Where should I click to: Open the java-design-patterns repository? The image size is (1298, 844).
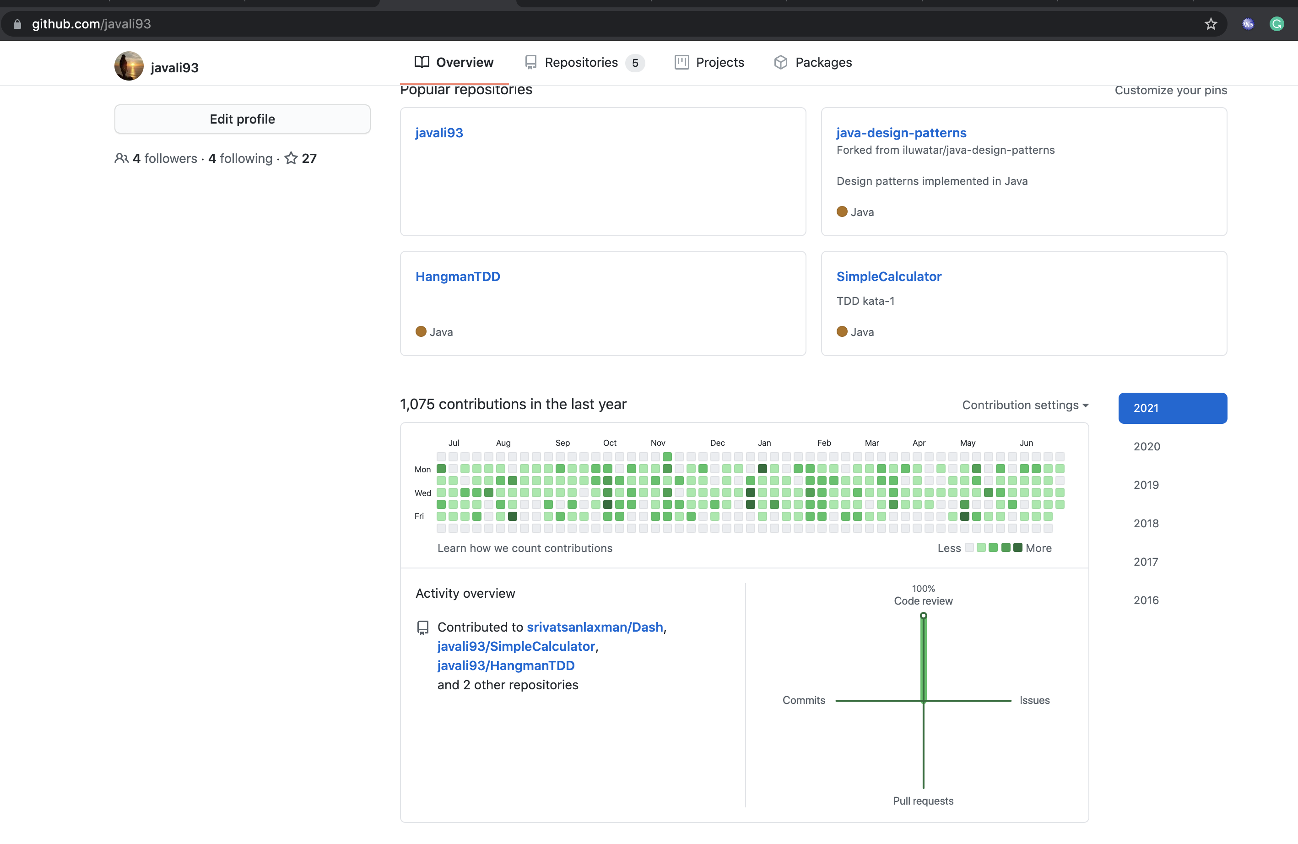[x=901, y=132]
